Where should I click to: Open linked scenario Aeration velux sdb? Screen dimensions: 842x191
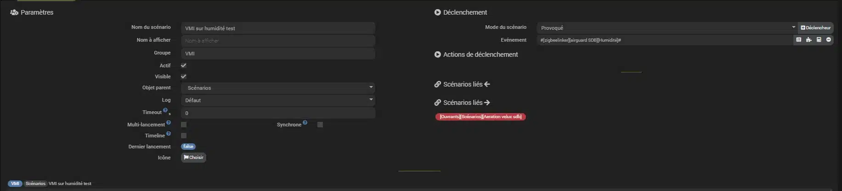coord(480,117)
